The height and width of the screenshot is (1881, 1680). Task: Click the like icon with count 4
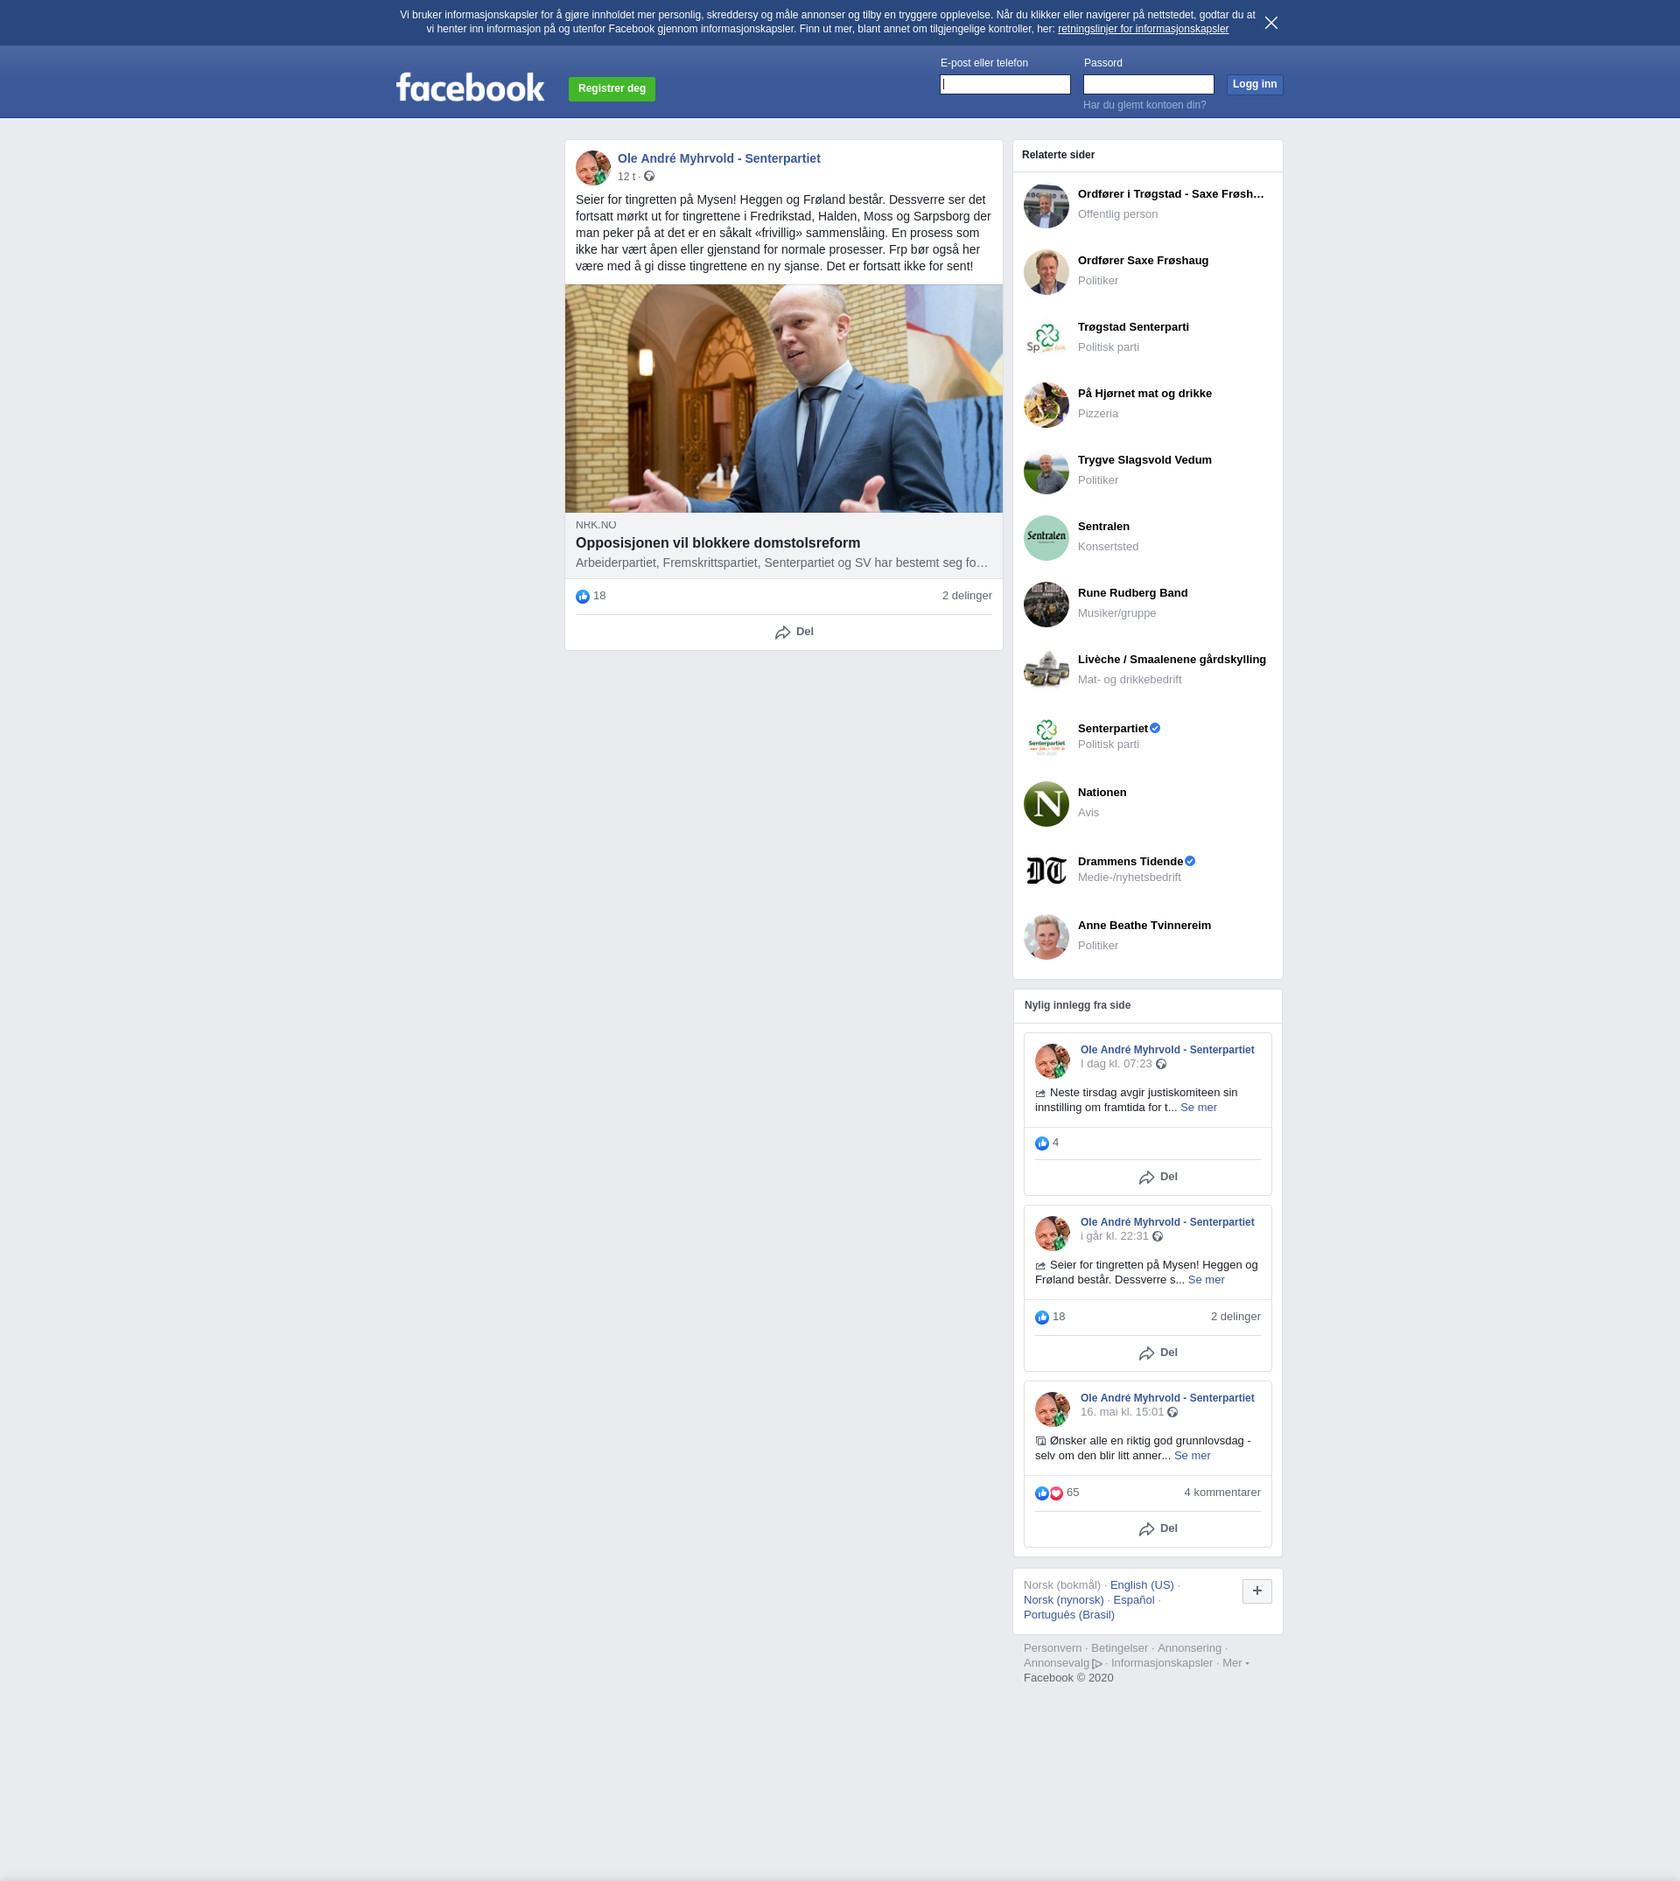[1041, 1143]
